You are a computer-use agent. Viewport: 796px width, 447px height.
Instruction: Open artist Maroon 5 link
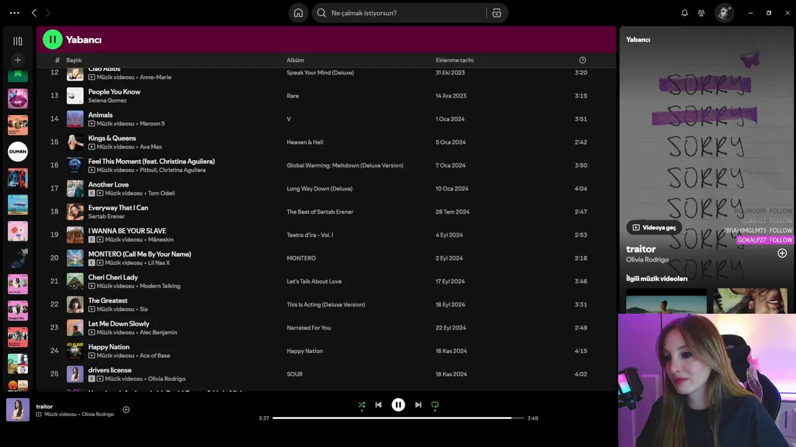click(x=152, y=124)
